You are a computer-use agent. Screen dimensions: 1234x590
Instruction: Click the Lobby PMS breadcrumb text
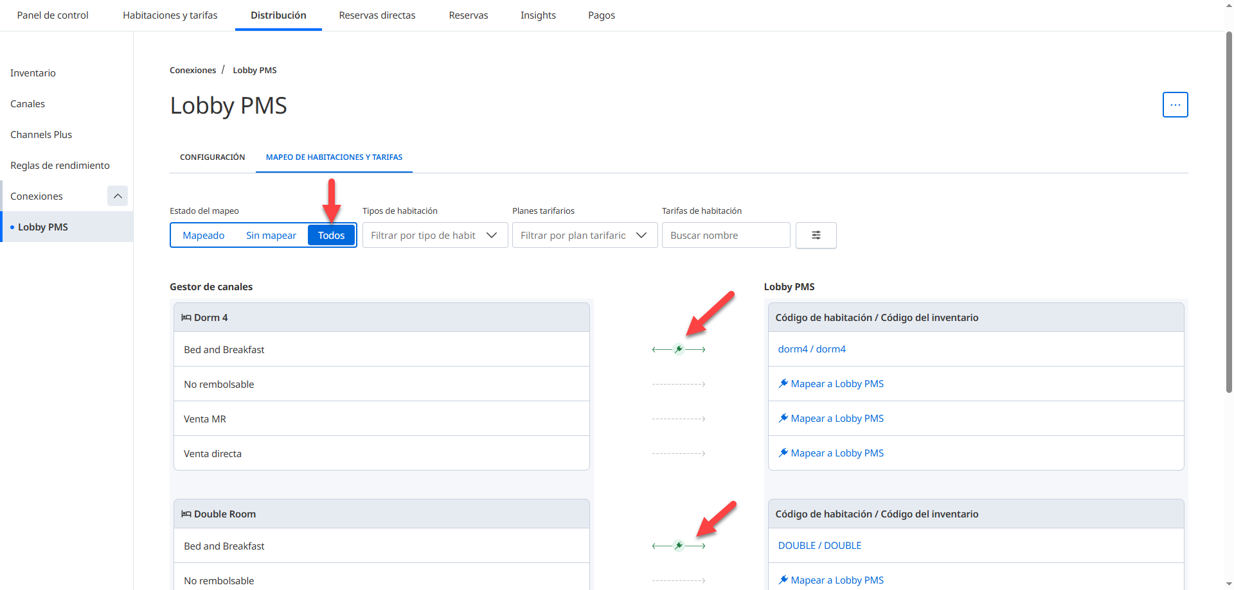pos(255,71)
